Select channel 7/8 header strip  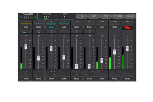pyautogui.click(x=90, y=22)
